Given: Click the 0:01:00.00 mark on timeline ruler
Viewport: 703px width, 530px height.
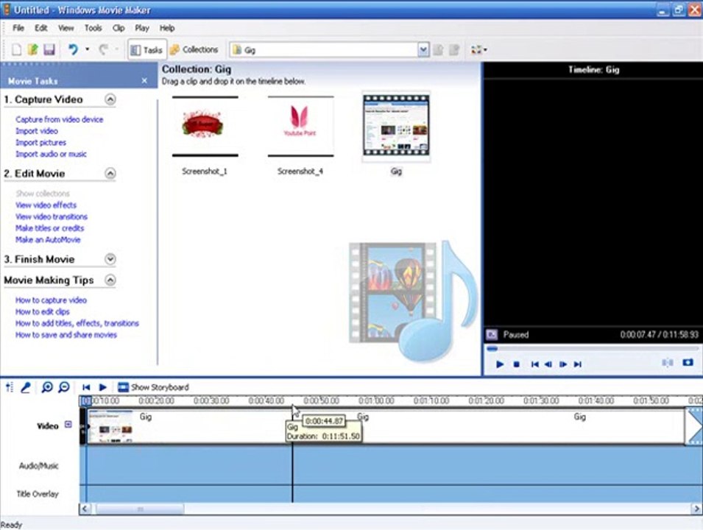Looking at the screenshot, I should click(x=376, y=400).
